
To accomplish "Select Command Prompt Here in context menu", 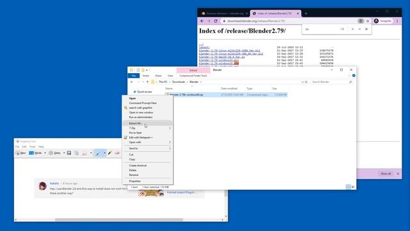I will click(x=143, y=103).
